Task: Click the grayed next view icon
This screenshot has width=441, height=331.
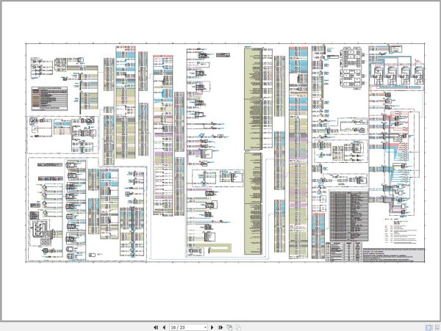Action: [x=238, y=327]
